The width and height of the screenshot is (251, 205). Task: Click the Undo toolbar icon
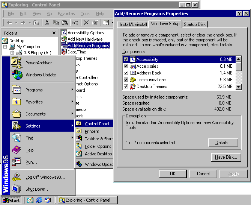pyautogui.click(x=75, y=23)
